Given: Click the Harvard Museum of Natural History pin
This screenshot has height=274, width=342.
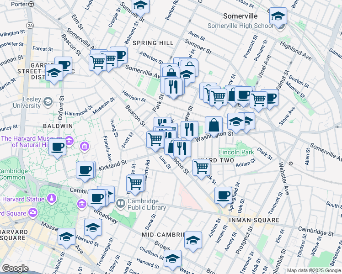Looking at the screenshot, I should (69, 142).
